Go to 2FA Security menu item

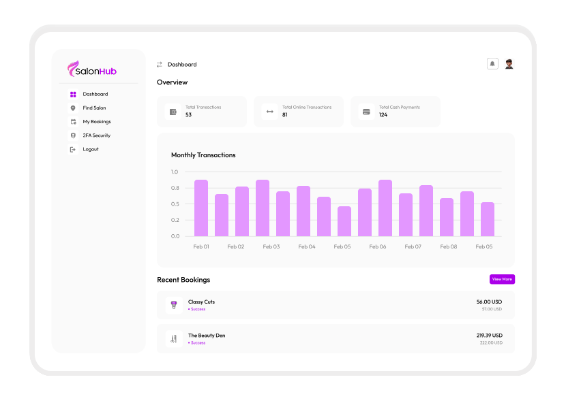97,135
